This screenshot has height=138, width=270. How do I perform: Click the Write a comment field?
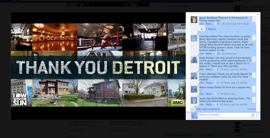pos(228,115)
